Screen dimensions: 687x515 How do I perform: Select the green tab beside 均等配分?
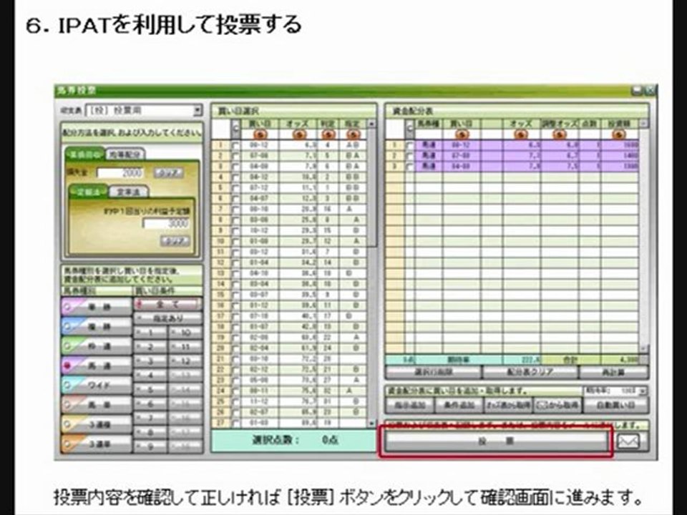tap(85, 154)
